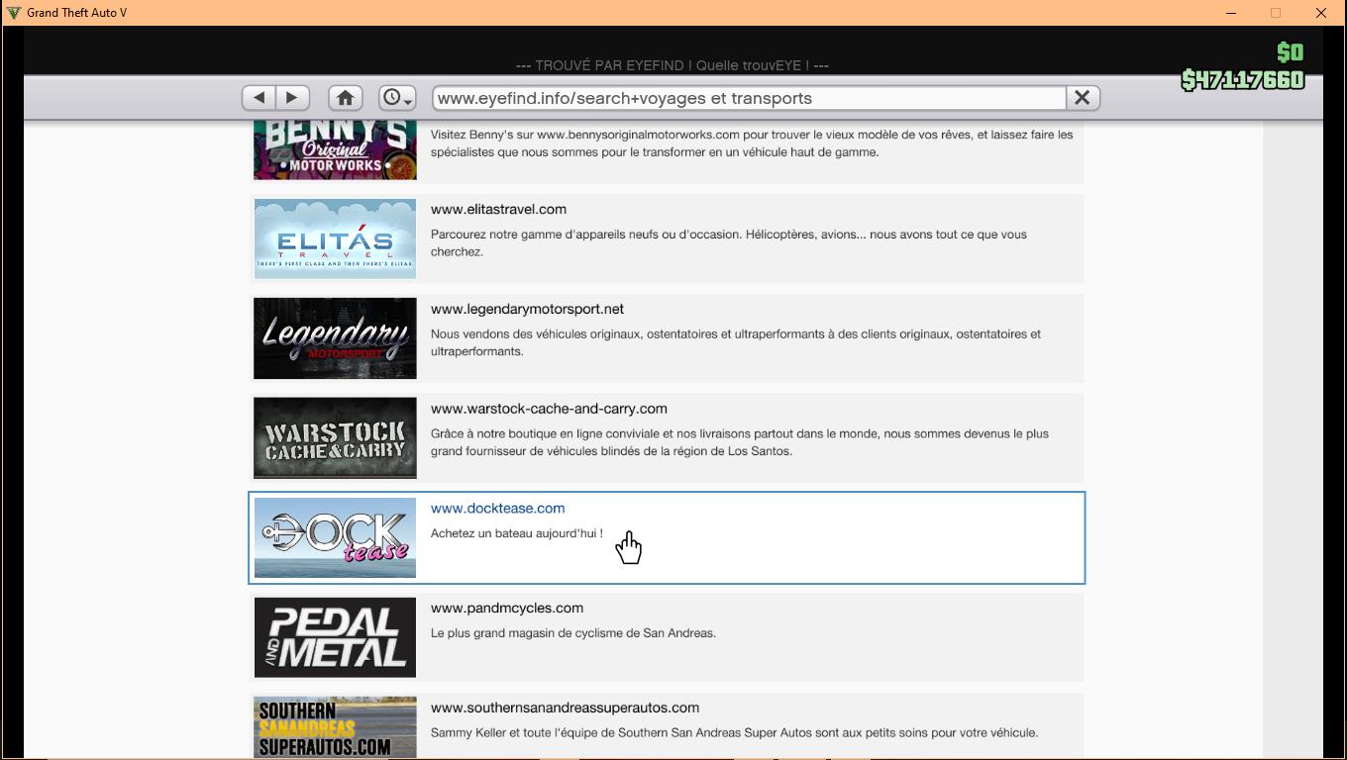Screen dimensions: 1347x760
Task: Open the Elitas Travel logo thumbnail
Action: [335, 238]
